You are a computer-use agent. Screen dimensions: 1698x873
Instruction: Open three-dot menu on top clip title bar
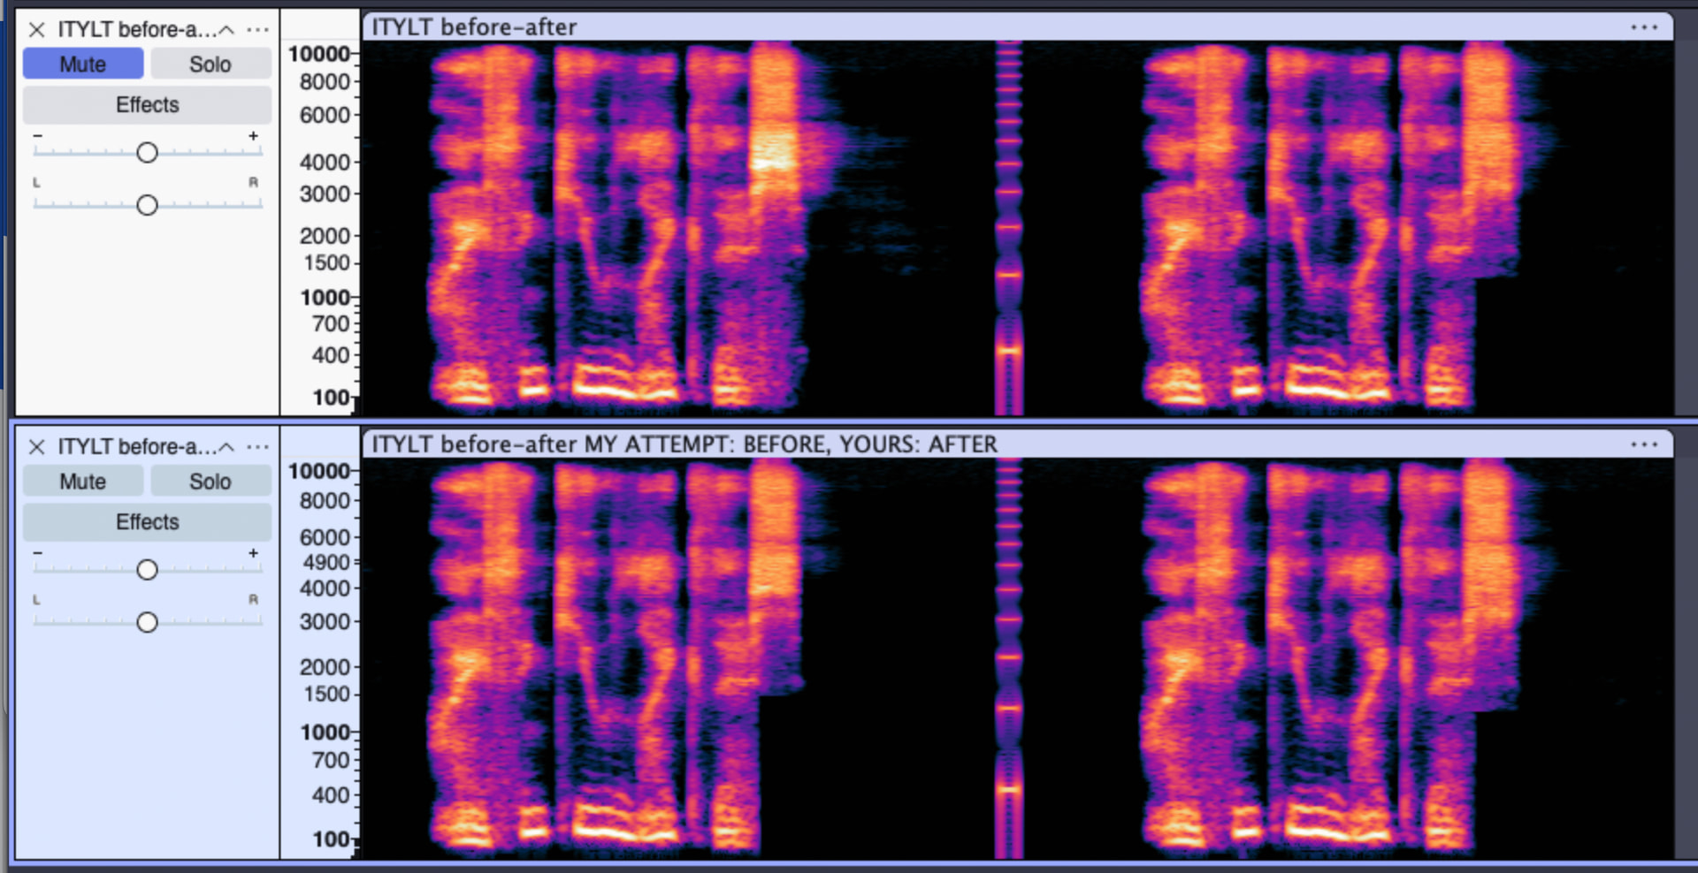[1643, 27]
